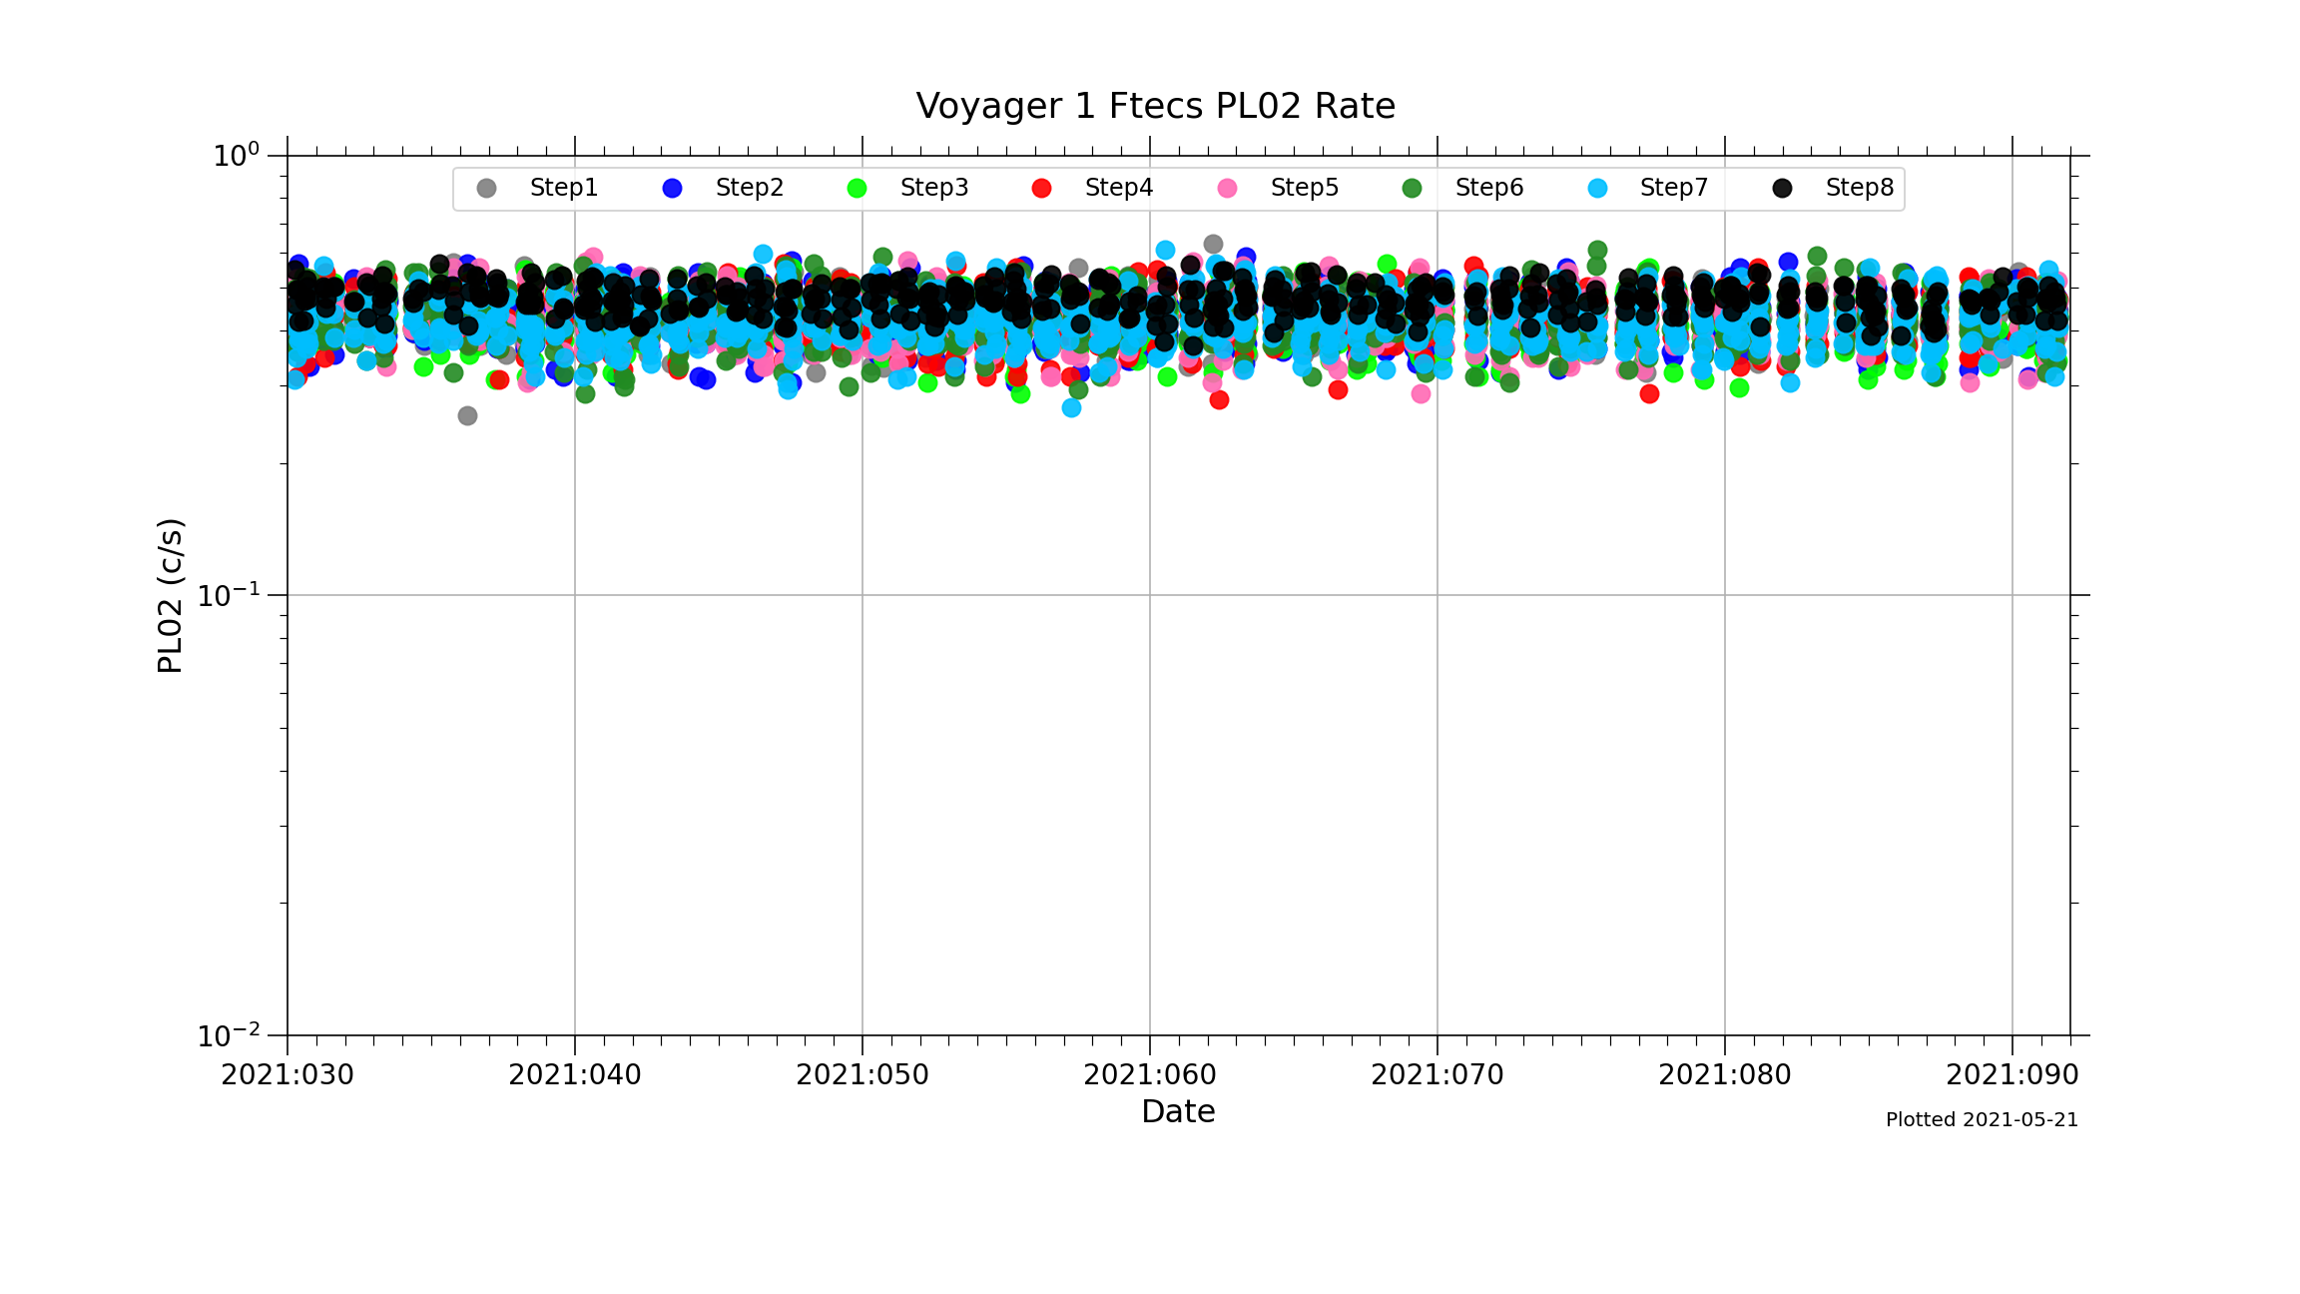Viewport: 2300px width, 1294px height.
Task: Click the dark green Step6 legend marker
Action: point(1412,189)
